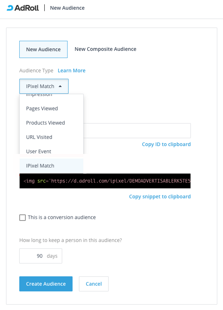Choose the partially visible Impression option
The image size is (223, 310).
[39, 96]
